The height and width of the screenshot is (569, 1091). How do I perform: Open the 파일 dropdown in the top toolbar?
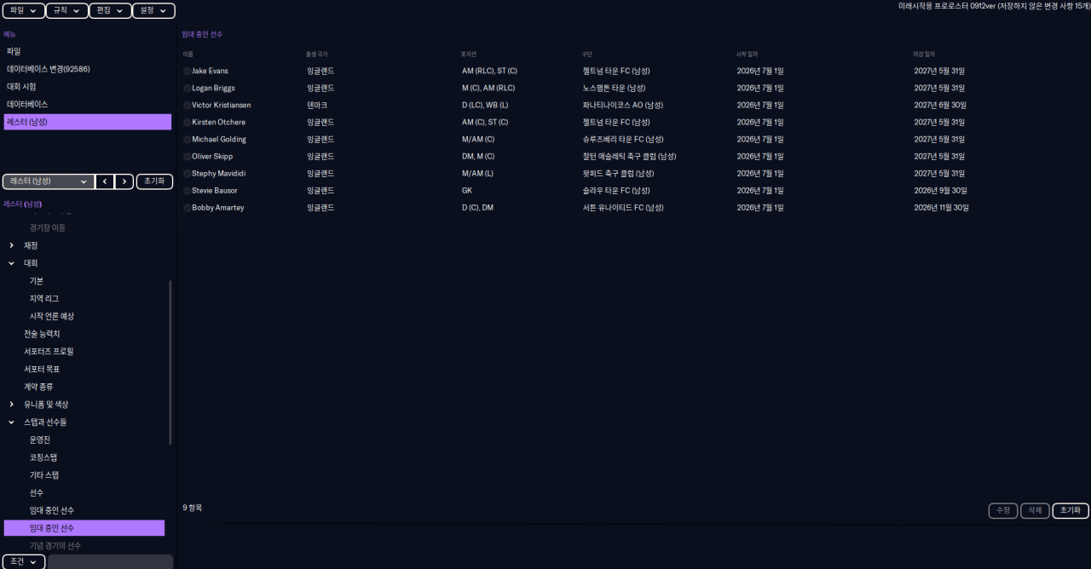[x=24, y=11]
